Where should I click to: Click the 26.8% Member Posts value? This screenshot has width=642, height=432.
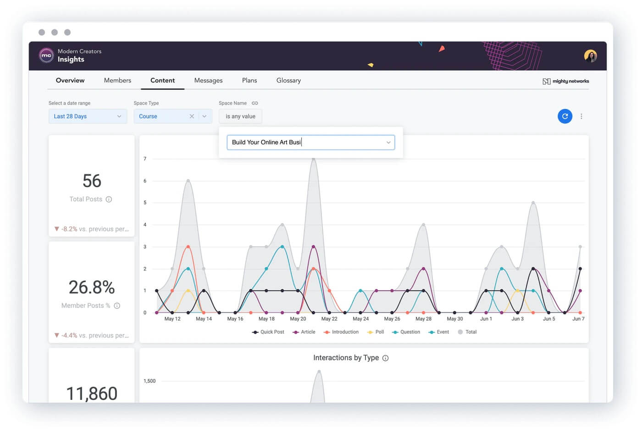point(92,288)
